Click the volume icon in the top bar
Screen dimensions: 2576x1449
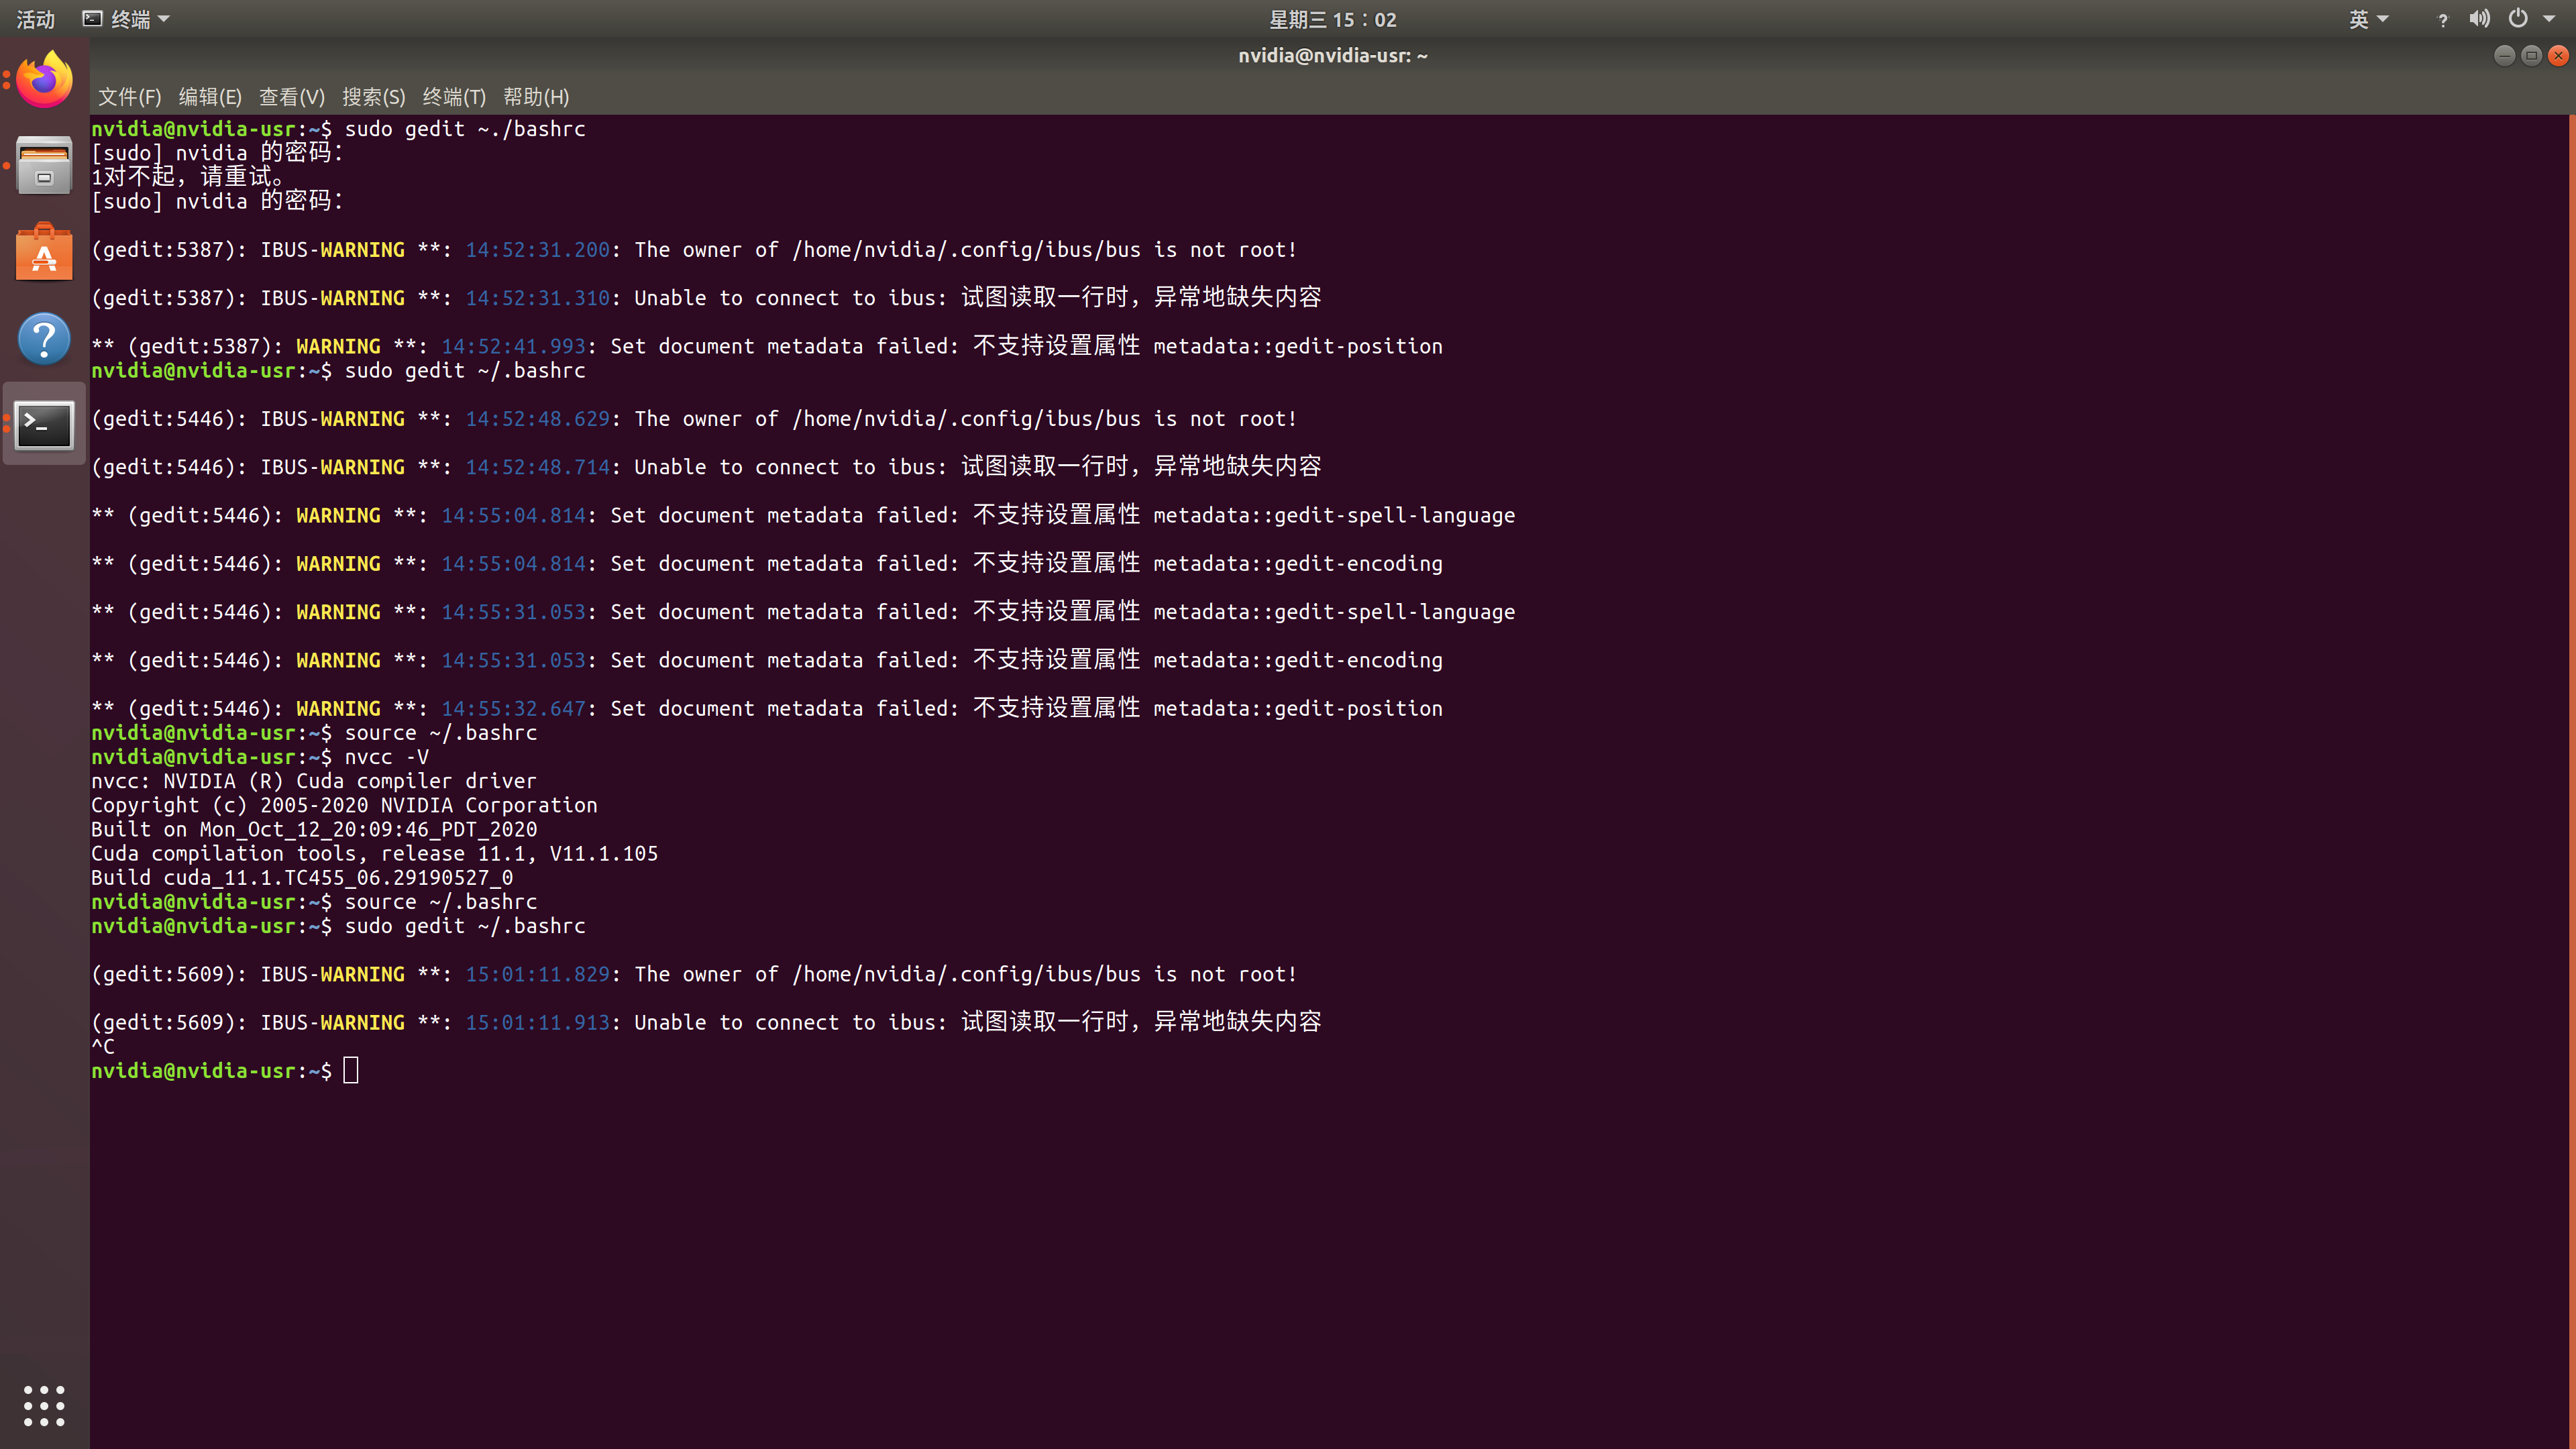(x=2479, y=18)
